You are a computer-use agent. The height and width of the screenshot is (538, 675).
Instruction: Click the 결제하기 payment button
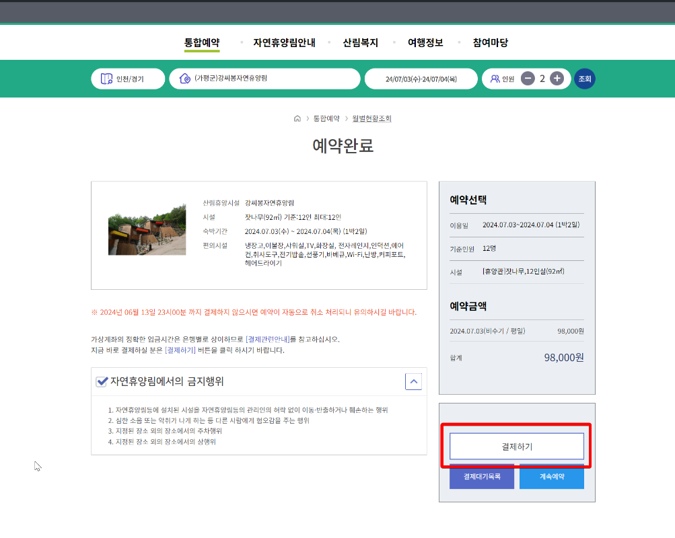point(516,446)
